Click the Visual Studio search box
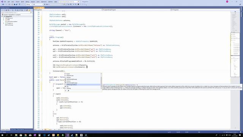Screen dimensions: 243x137 (69, 2)
